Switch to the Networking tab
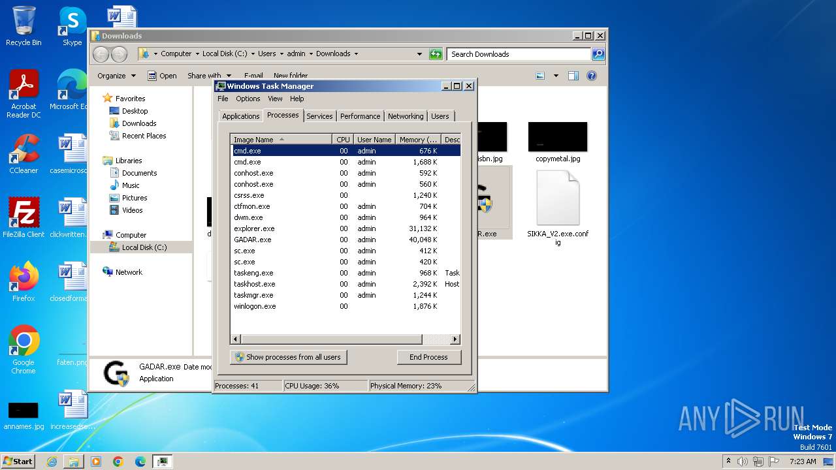 point(406,116)
